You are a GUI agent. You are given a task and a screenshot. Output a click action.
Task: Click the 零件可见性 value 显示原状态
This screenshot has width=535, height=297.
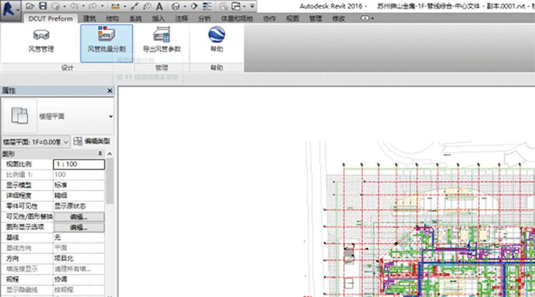(79, 206)
